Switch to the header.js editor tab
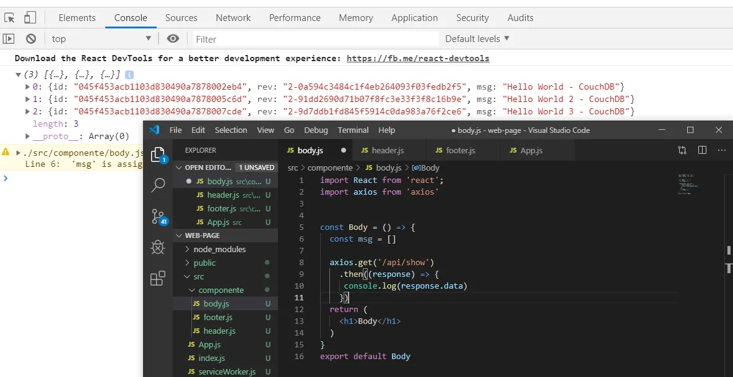 tap(388, 150)
